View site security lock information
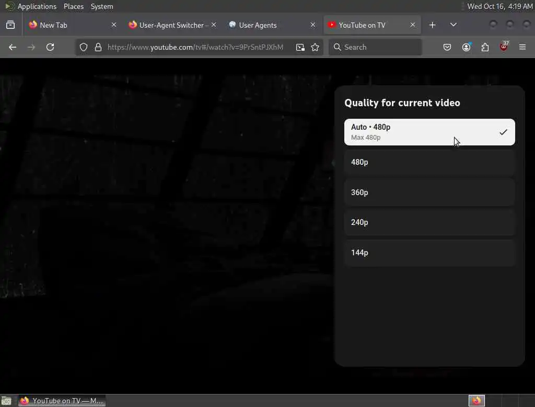The image size is (535, 407). pos(98,47)
